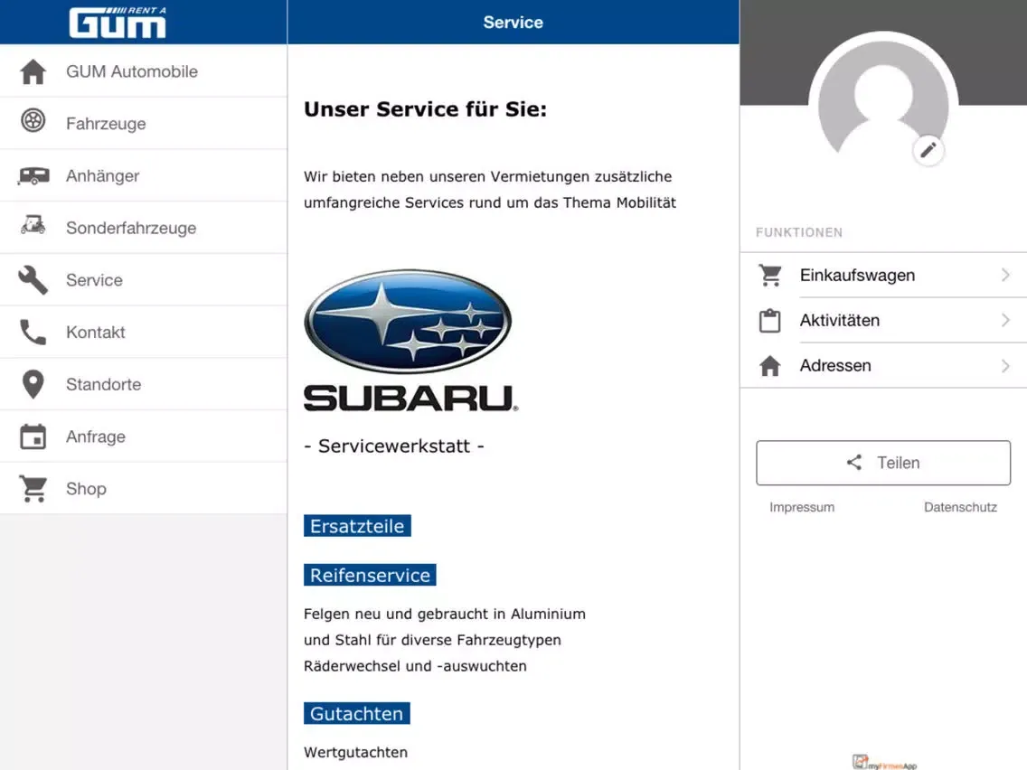This screenshot has width=1027, height=770.
Task: Click the 'Unser Service für Sie:' heading
Action: pos(425,108)
